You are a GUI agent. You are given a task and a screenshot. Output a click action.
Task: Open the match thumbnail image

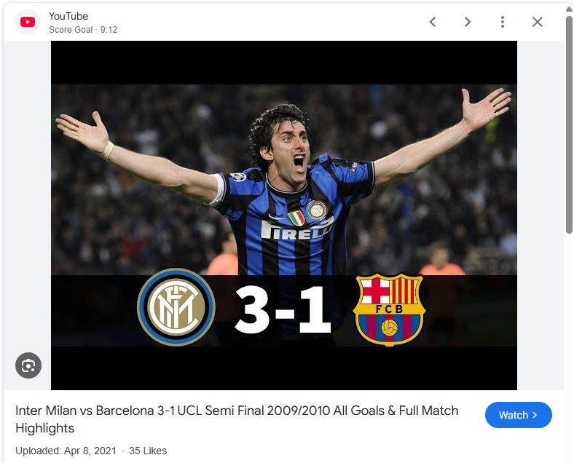[x=283, y=215]
